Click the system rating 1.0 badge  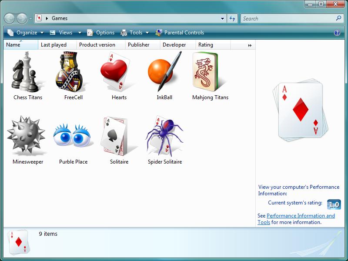coord(334,204)
